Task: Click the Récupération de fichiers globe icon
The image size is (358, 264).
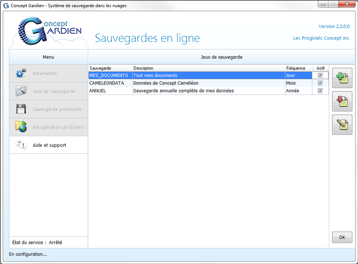Action: (21, 127)
